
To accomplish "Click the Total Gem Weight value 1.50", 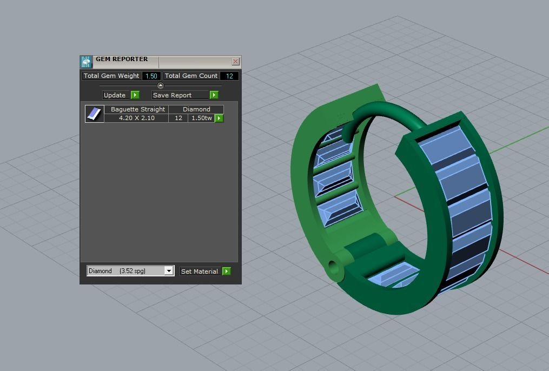I will tap(151, 76).
